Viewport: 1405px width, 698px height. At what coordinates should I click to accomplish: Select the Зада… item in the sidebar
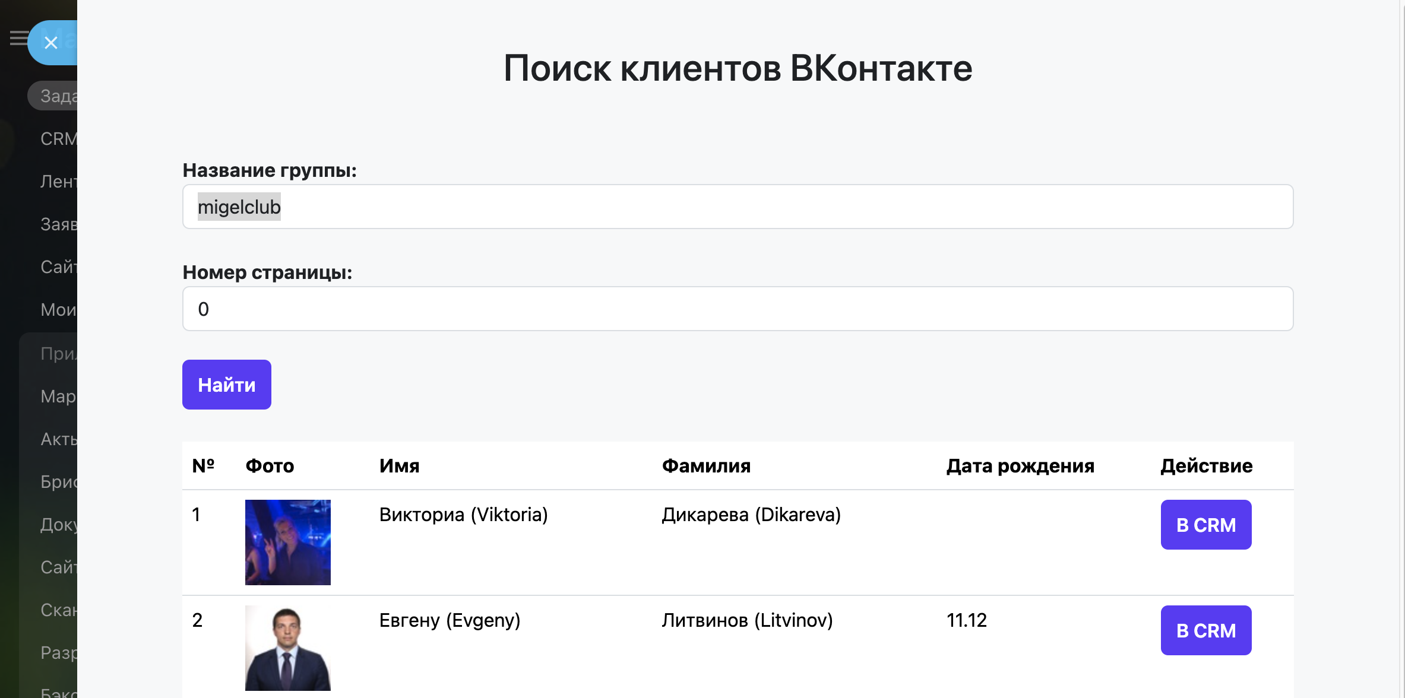click(x=58, y=96)
